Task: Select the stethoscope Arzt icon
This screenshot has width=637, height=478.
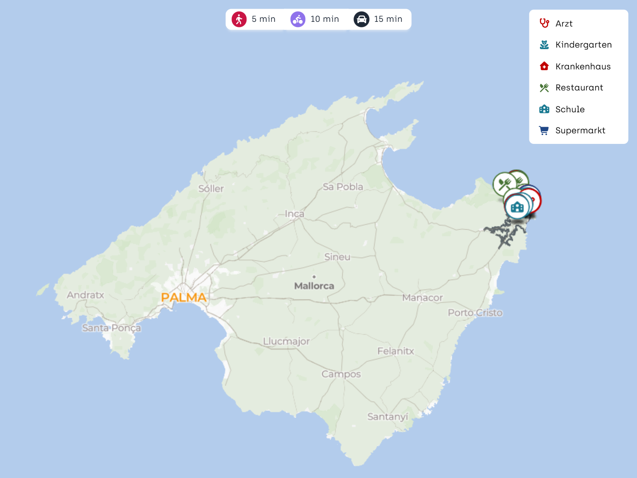Action: click(x=544, y=23)
